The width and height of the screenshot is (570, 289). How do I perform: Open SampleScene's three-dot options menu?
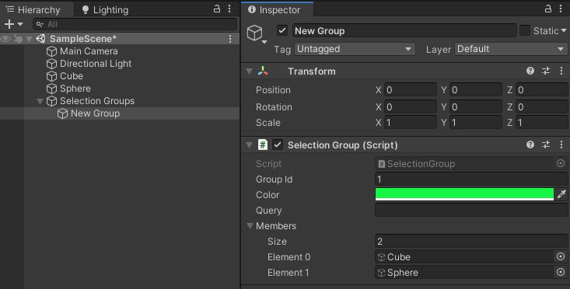(230, 39)
